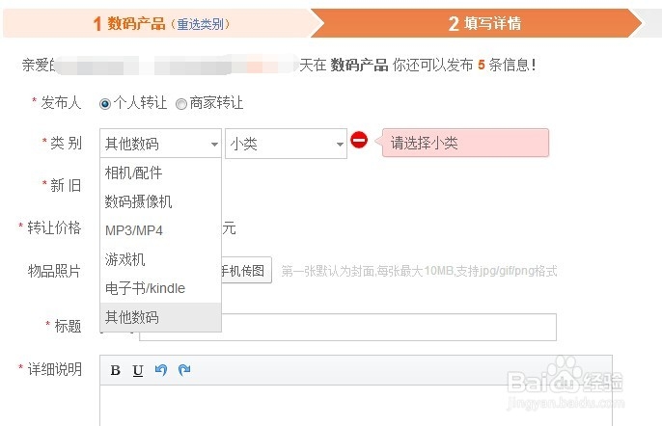Choose 电子书/kindle from category list

[160, 288]
